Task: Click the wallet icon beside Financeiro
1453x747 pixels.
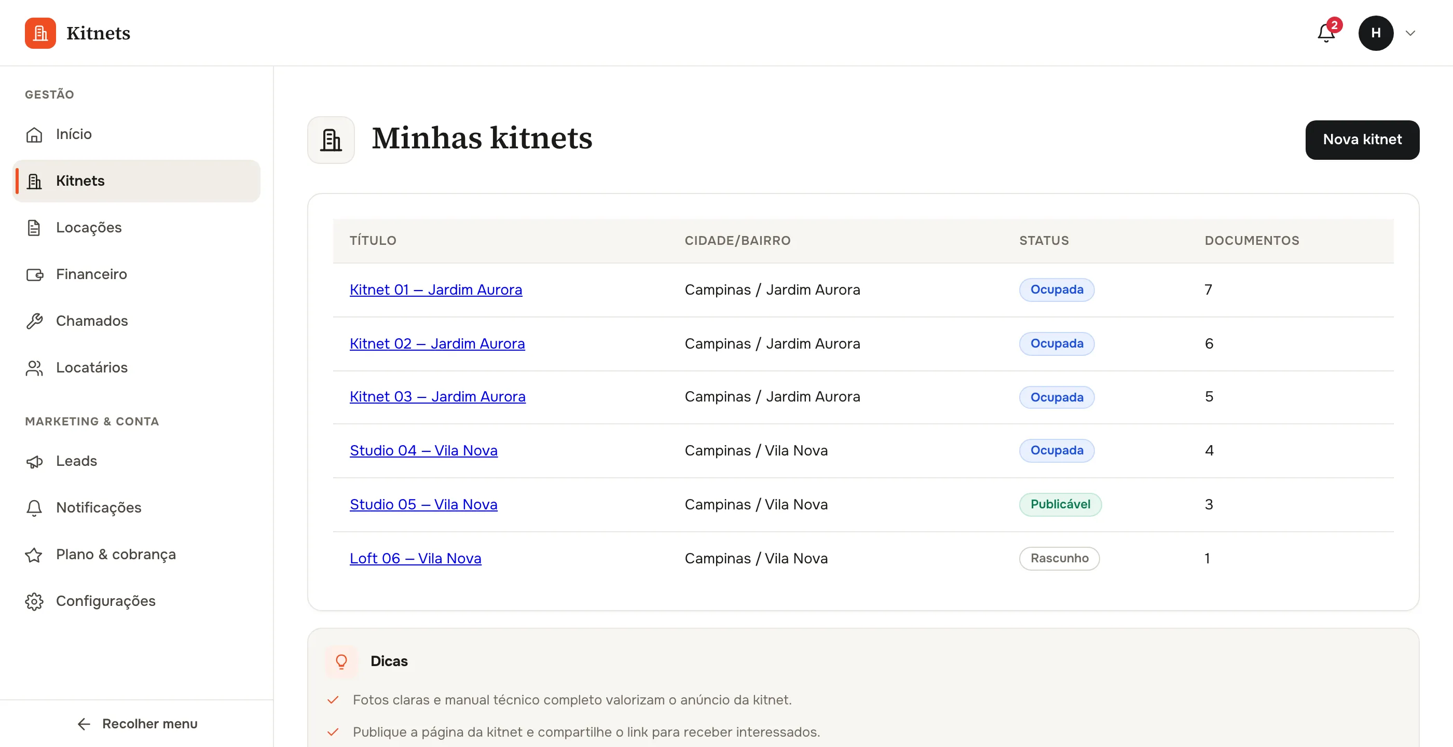Action: click(34, 274)
